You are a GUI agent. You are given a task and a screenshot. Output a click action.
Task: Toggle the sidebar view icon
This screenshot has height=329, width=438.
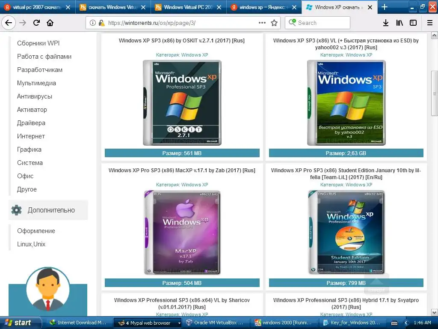(x=413, y=23)
